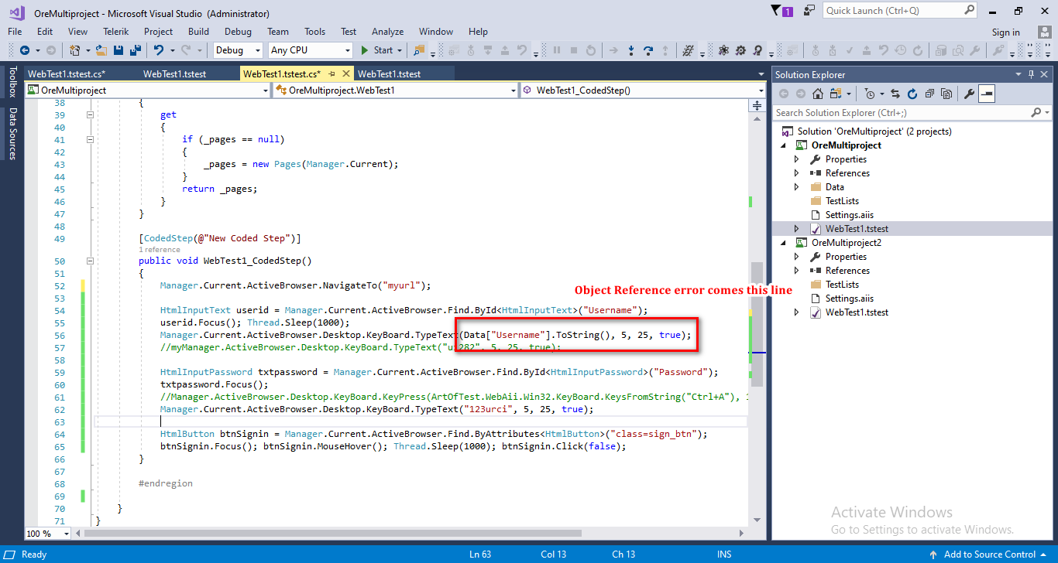
Task: Open the Telerik menu
Action: click(x=115, y=32)
